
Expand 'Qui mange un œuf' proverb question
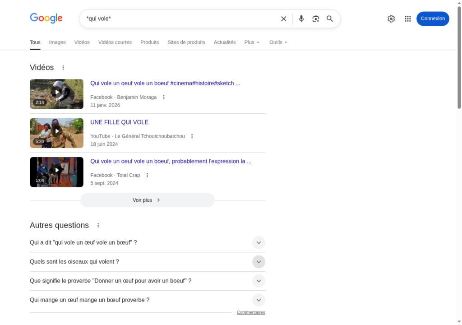point(259,300)
